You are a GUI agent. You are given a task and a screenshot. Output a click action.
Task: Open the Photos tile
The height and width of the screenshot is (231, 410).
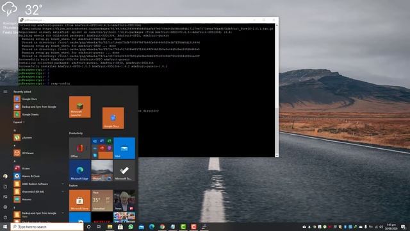pos(102,171)
